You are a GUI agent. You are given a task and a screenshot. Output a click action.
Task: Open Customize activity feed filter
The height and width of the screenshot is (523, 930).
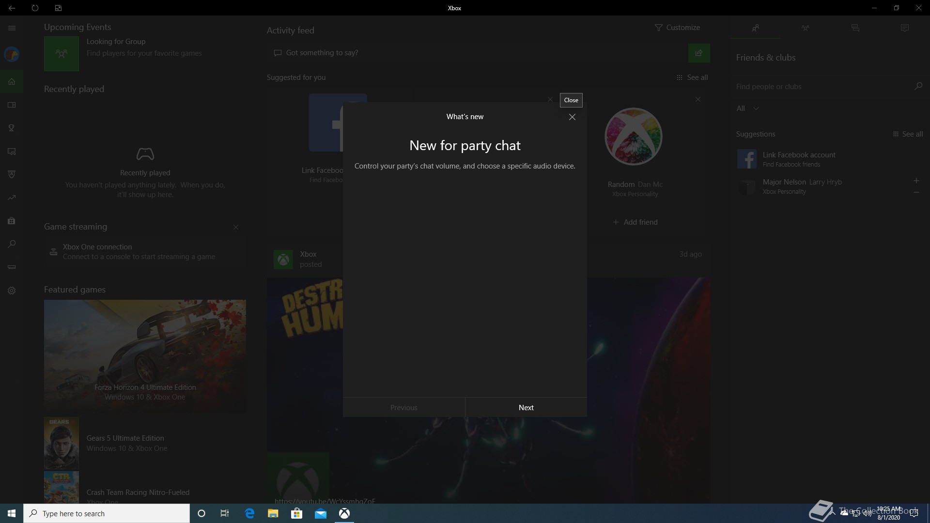pos(677,28)
